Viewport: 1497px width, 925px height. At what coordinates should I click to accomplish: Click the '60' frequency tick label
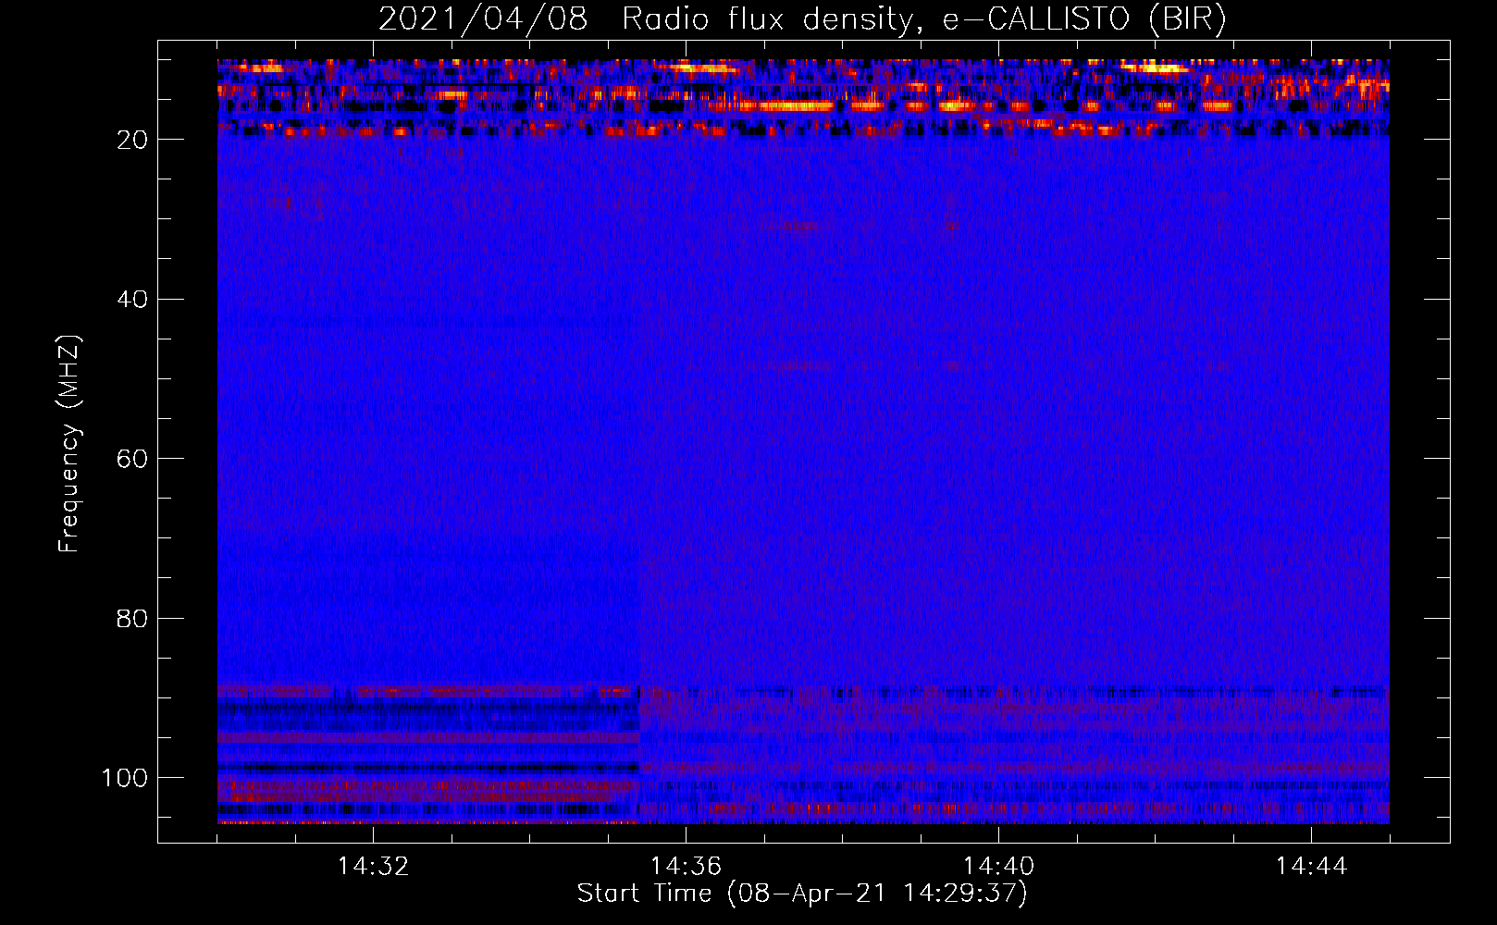(x=132, y=460)
